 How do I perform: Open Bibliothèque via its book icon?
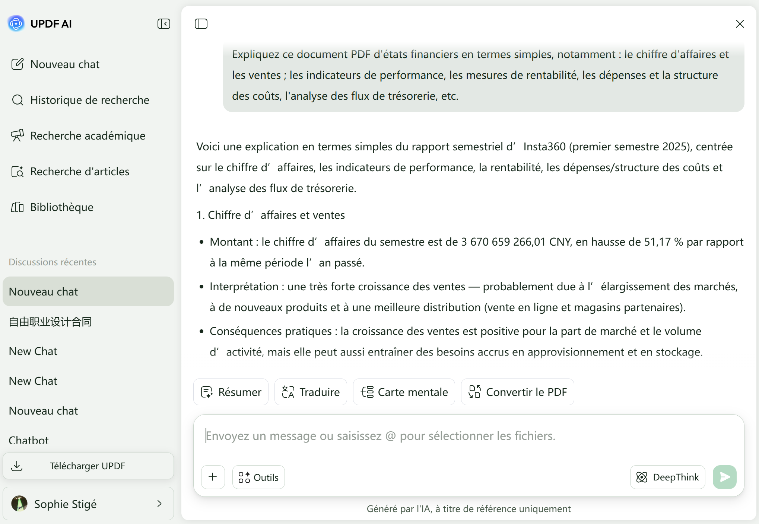point(17,207)
